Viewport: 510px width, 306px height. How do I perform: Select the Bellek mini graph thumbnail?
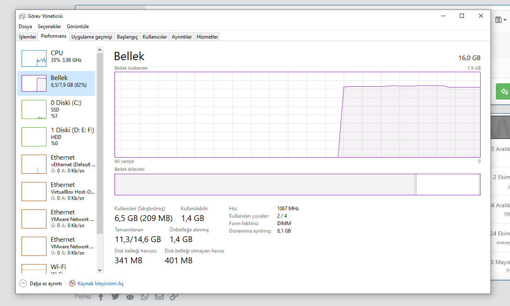coord(34,83)
